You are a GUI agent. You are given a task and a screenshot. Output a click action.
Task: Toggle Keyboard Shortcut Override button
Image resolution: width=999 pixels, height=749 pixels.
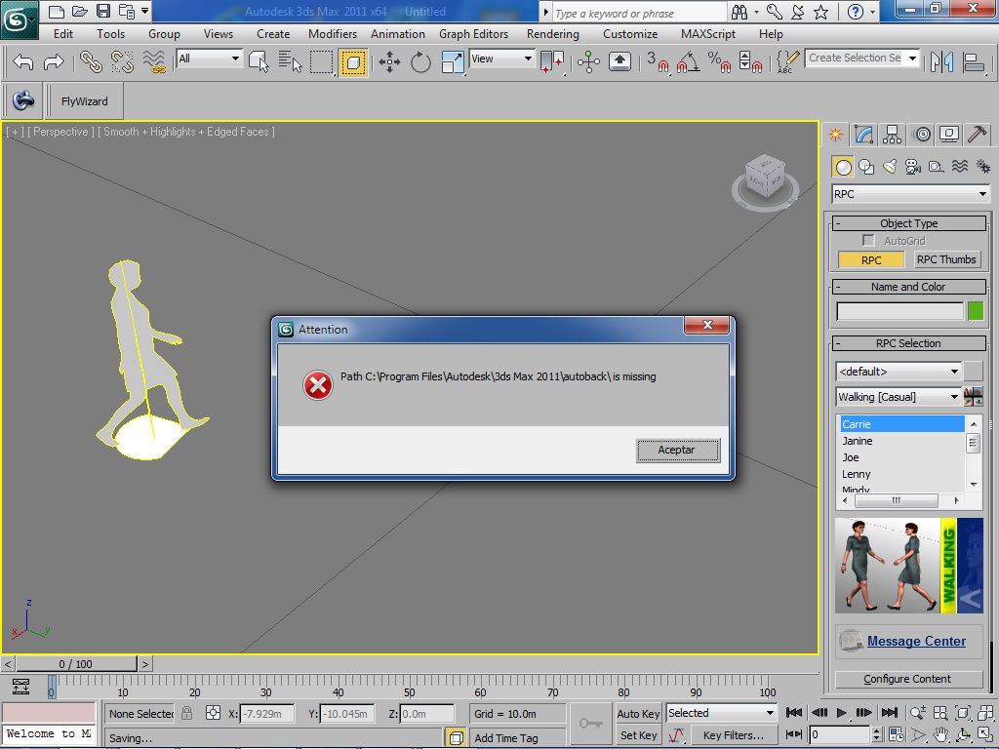click(619, 62)
